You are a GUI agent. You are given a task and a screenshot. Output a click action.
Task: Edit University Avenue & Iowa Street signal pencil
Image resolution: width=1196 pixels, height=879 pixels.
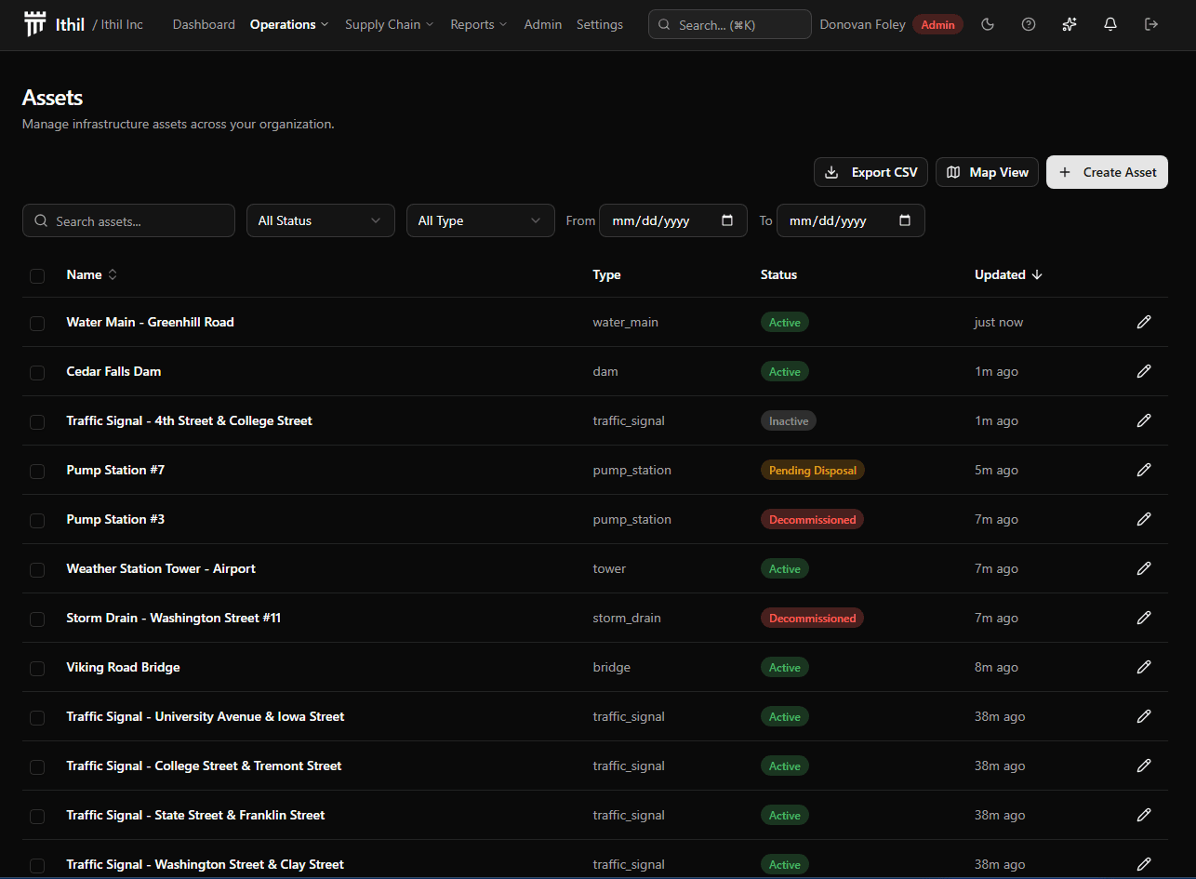pyautogui.click(x=1144, y=716)
